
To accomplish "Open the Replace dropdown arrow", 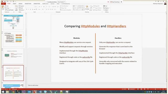I will point(110,8).
